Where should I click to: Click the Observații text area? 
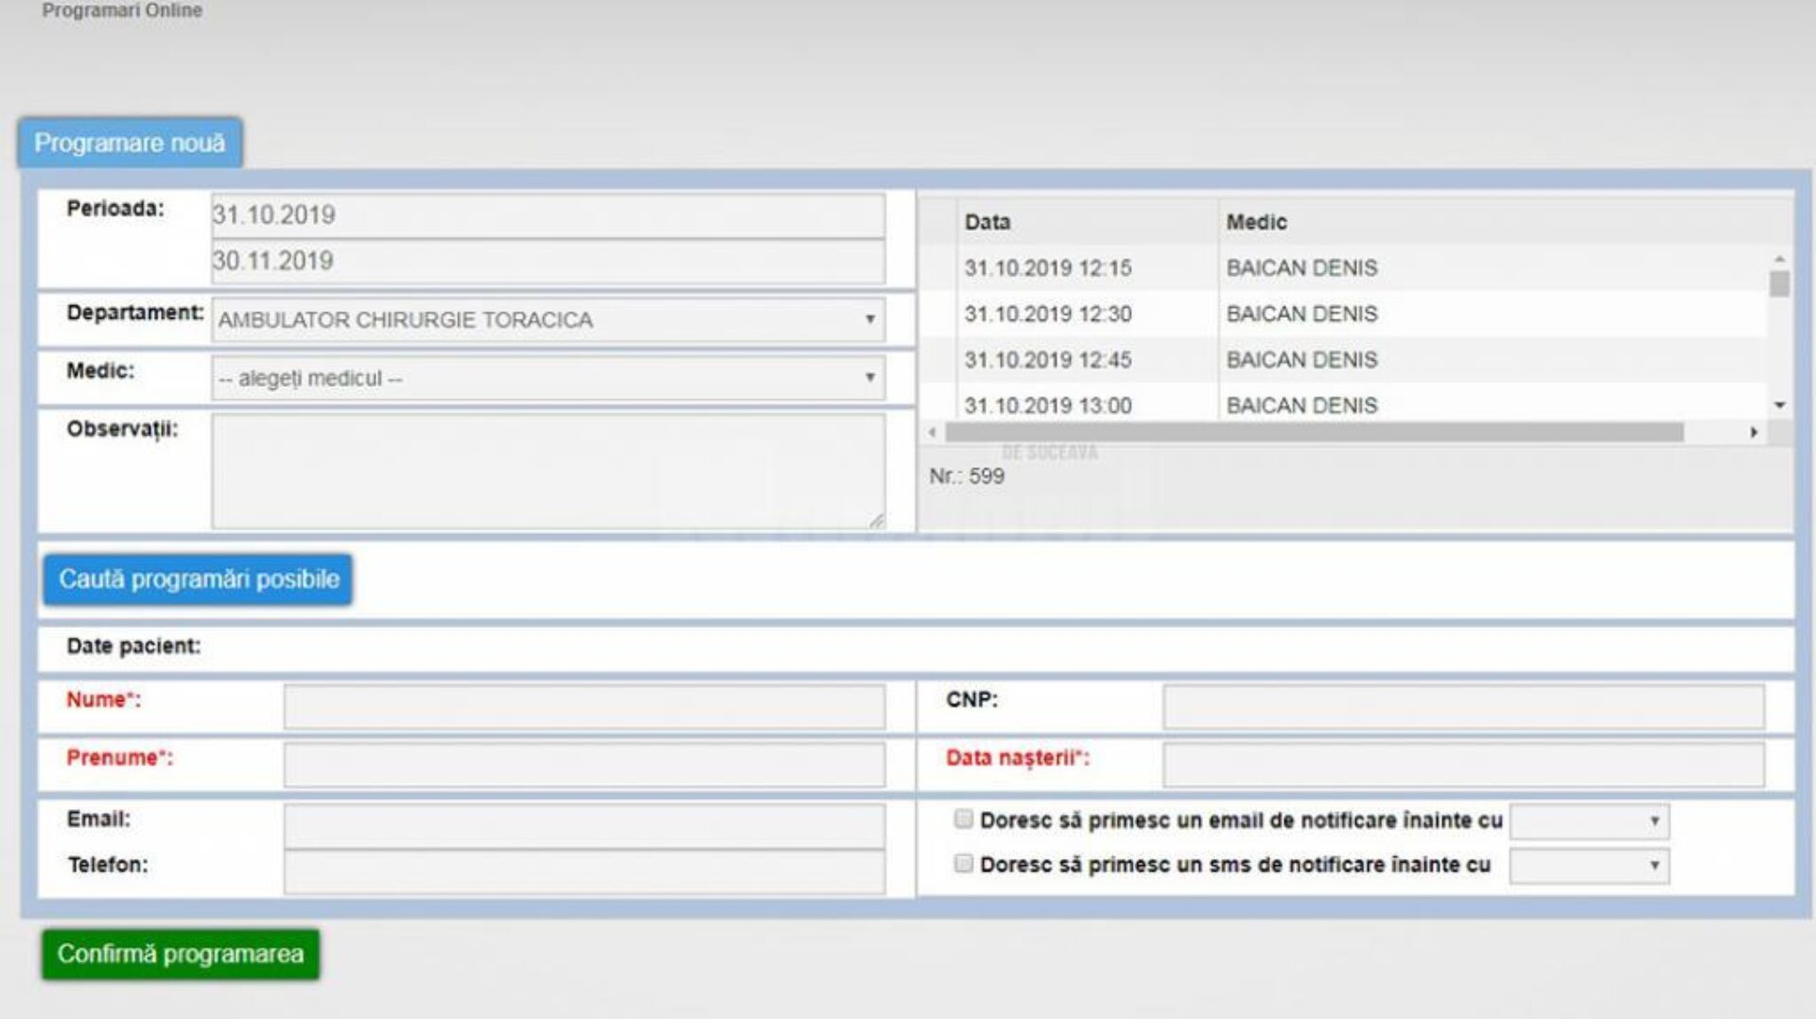tap(549, 471)
